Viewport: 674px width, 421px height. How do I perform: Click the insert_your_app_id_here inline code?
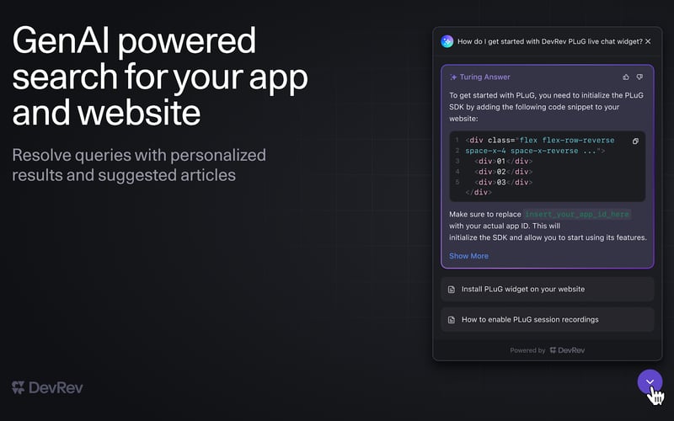tap(577, 214)
